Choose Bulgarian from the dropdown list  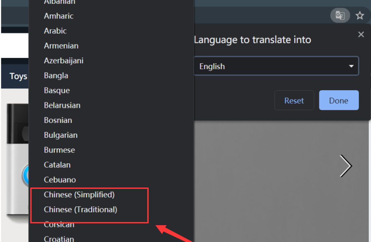tap(61, 135)
